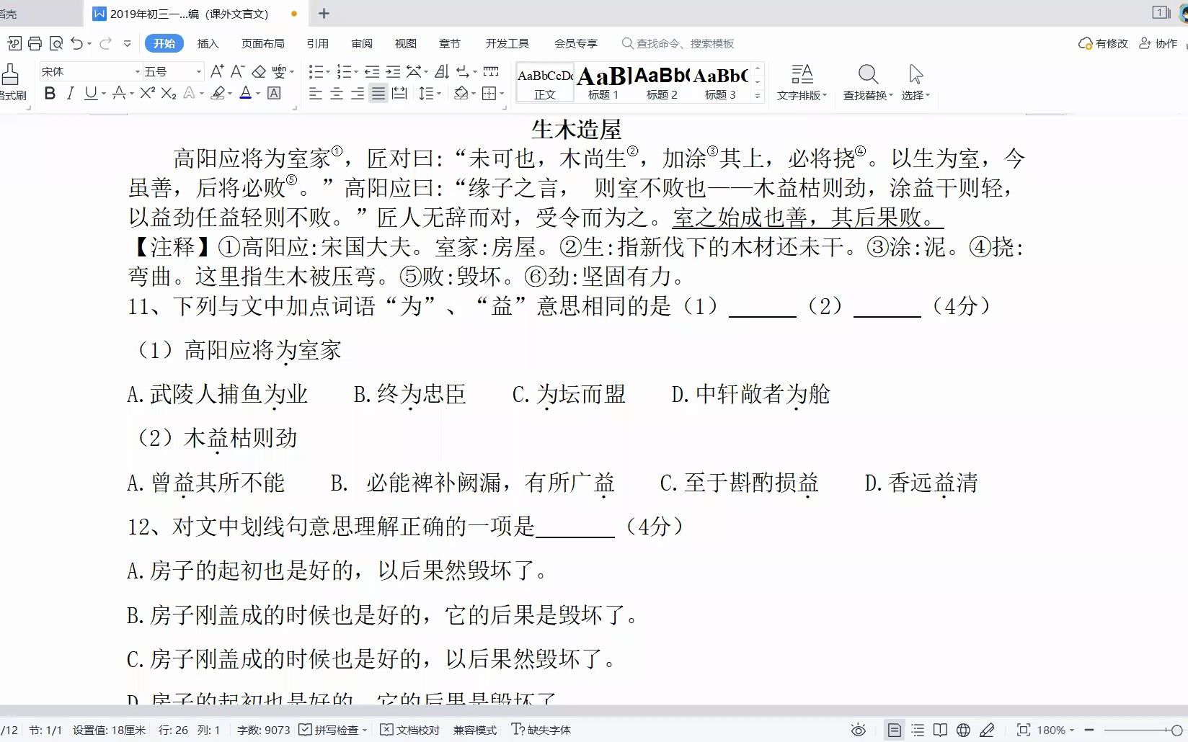
Task: Clear formatting with the eraser icon
Action: (x=259, y=71)
